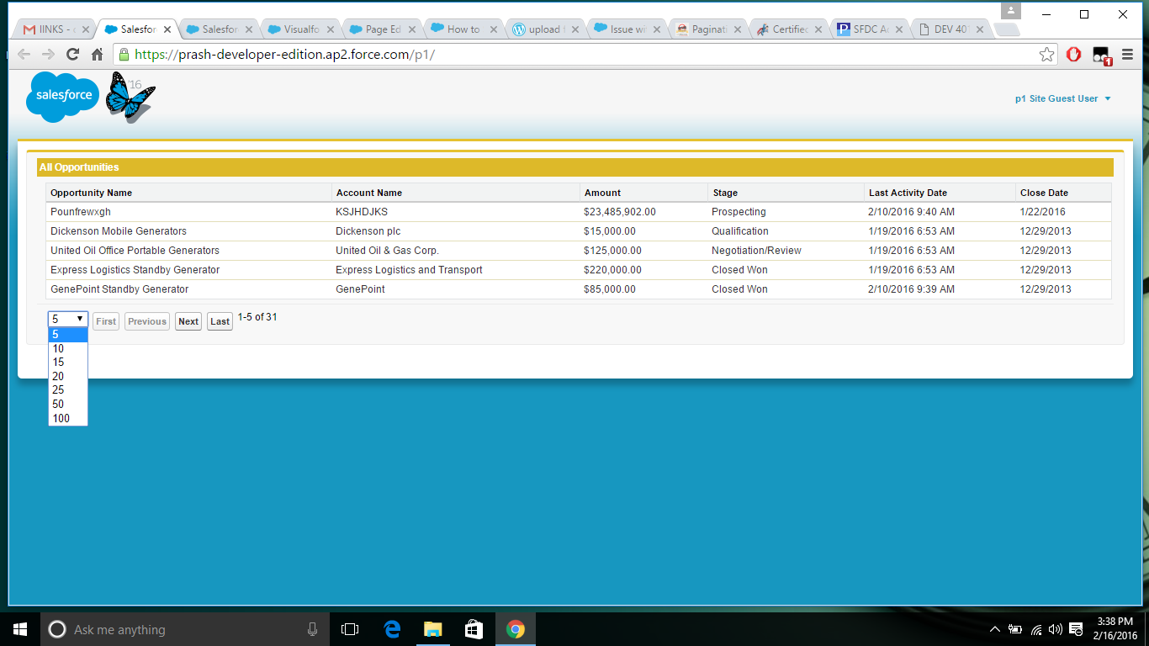Open Task View from the taskbar
Viewport: 1149px width, 646px height.
tap(350, 629)
